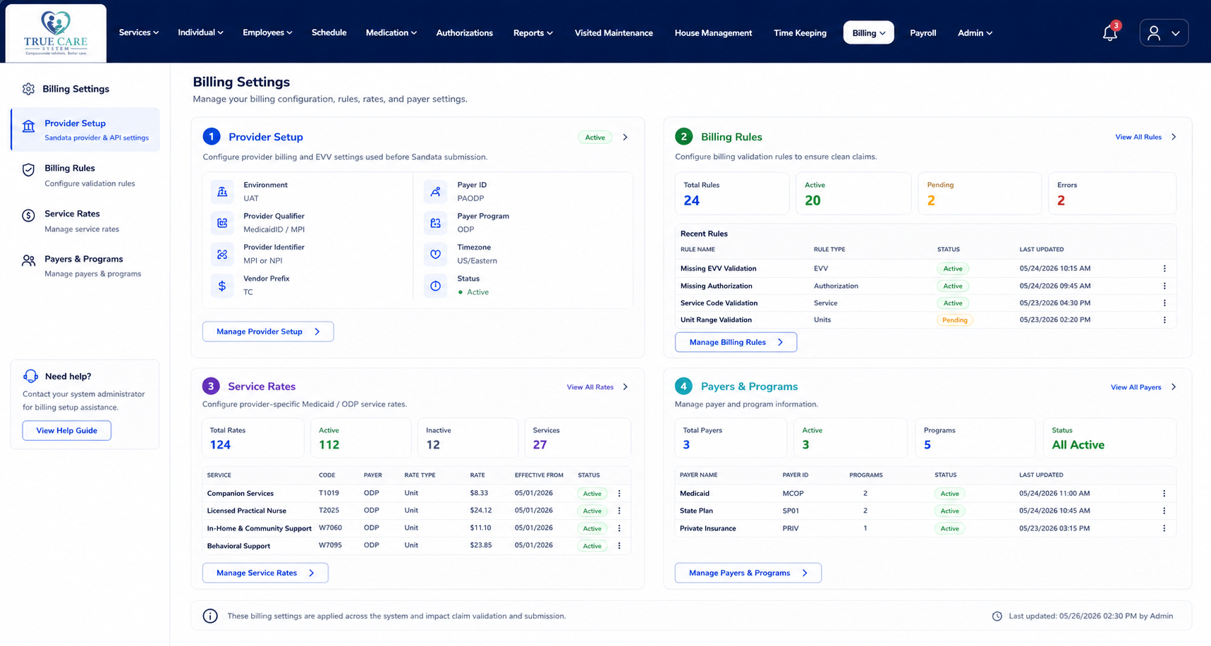Expand the Employees menu
The image size is (1211, 646).
coord(267,32)
